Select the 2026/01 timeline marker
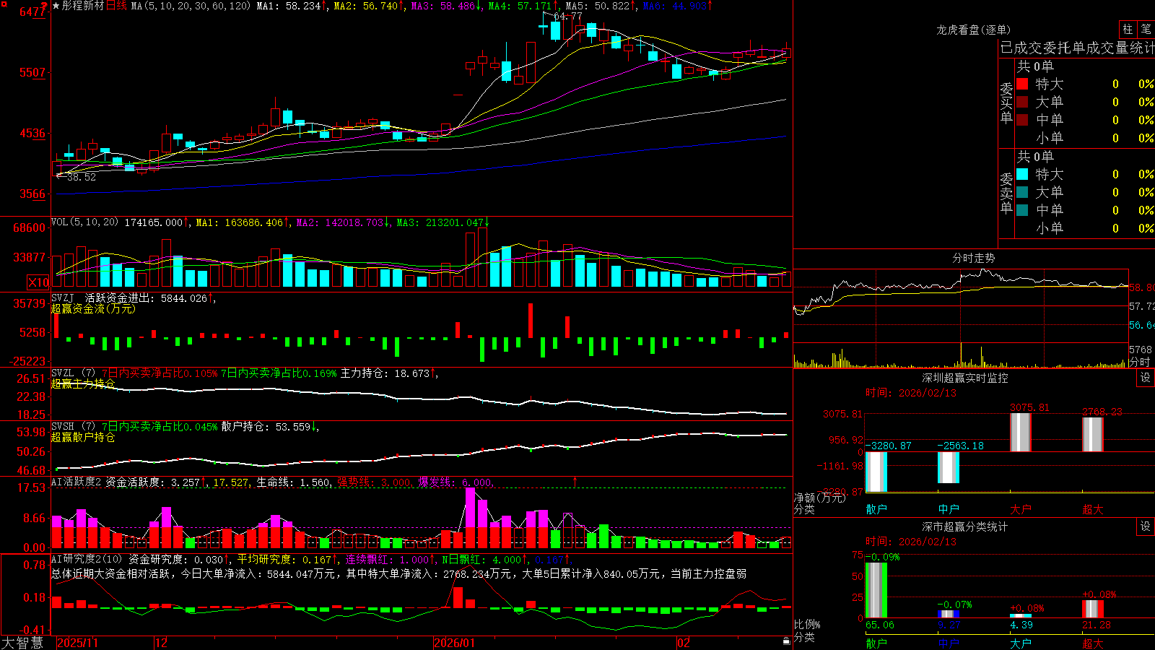This screenshot has height=650, width=1155. [x=455, y=643]
